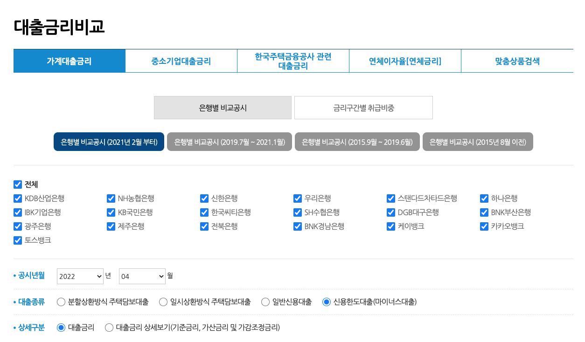Toggle 광주은행 checkbox
The image size is (585, 342).
tap(18, 226)
